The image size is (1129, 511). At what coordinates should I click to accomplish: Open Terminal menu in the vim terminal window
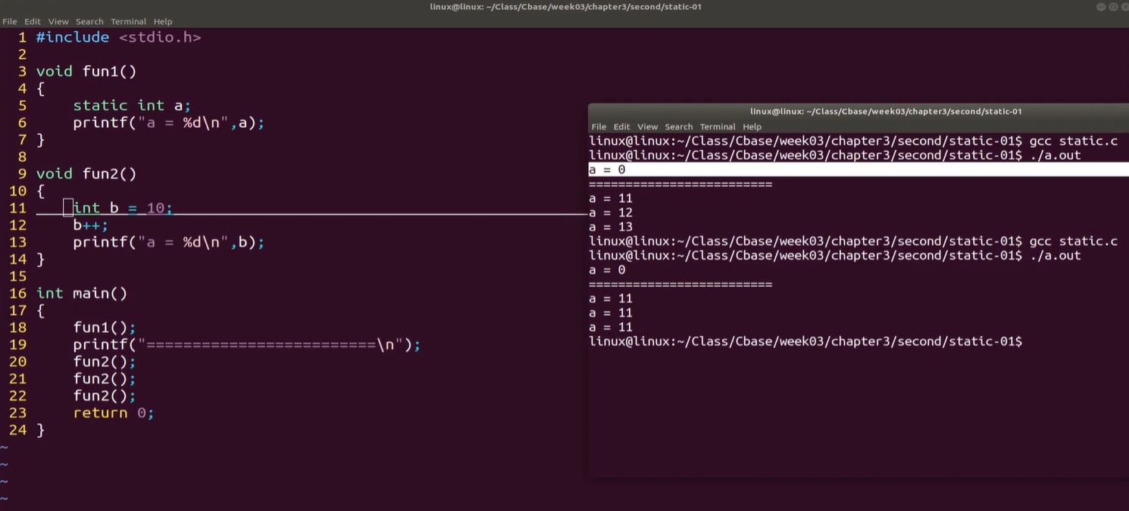[x=128, y=21]
